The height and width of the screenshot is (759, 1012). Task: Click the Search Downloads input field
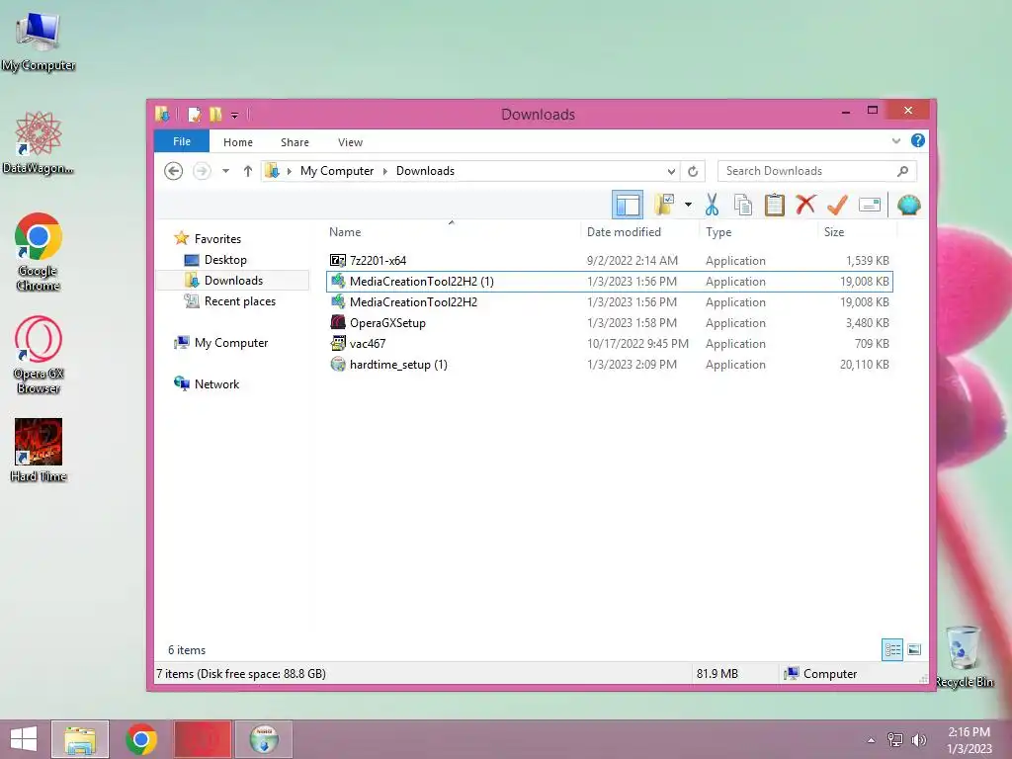pyautogui.click(x=806, y=171)
